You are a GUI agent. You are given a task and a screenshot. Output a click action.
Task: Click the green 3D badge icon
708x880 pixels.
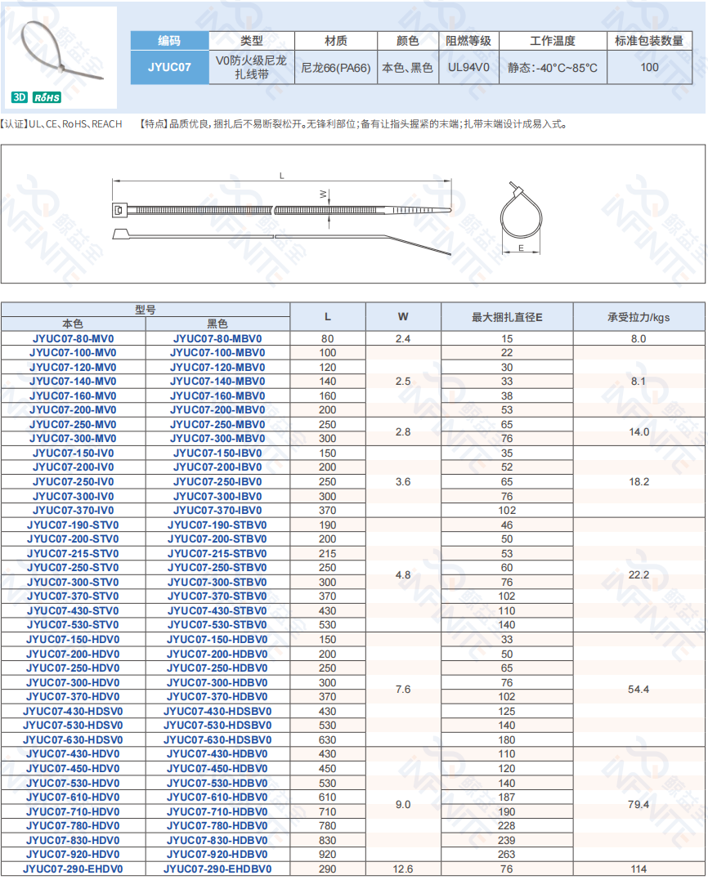(x=20, y=98)
